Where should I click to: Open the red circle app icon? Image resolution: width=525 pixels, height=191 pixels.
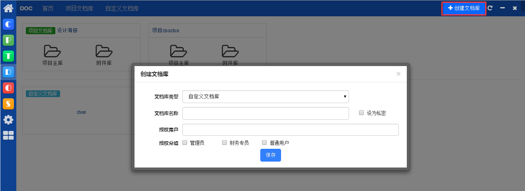click(8, 88)
